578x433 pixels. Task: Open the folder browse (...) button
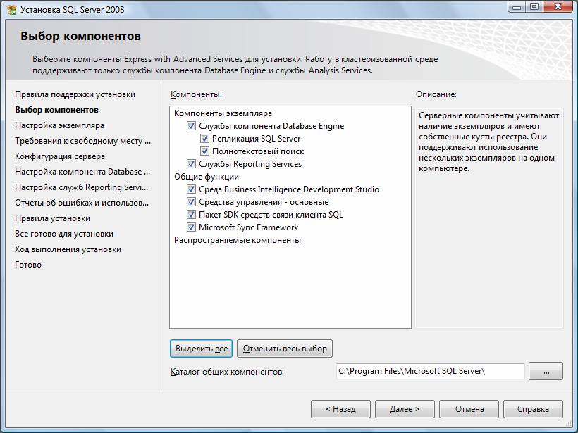point(546,371)
